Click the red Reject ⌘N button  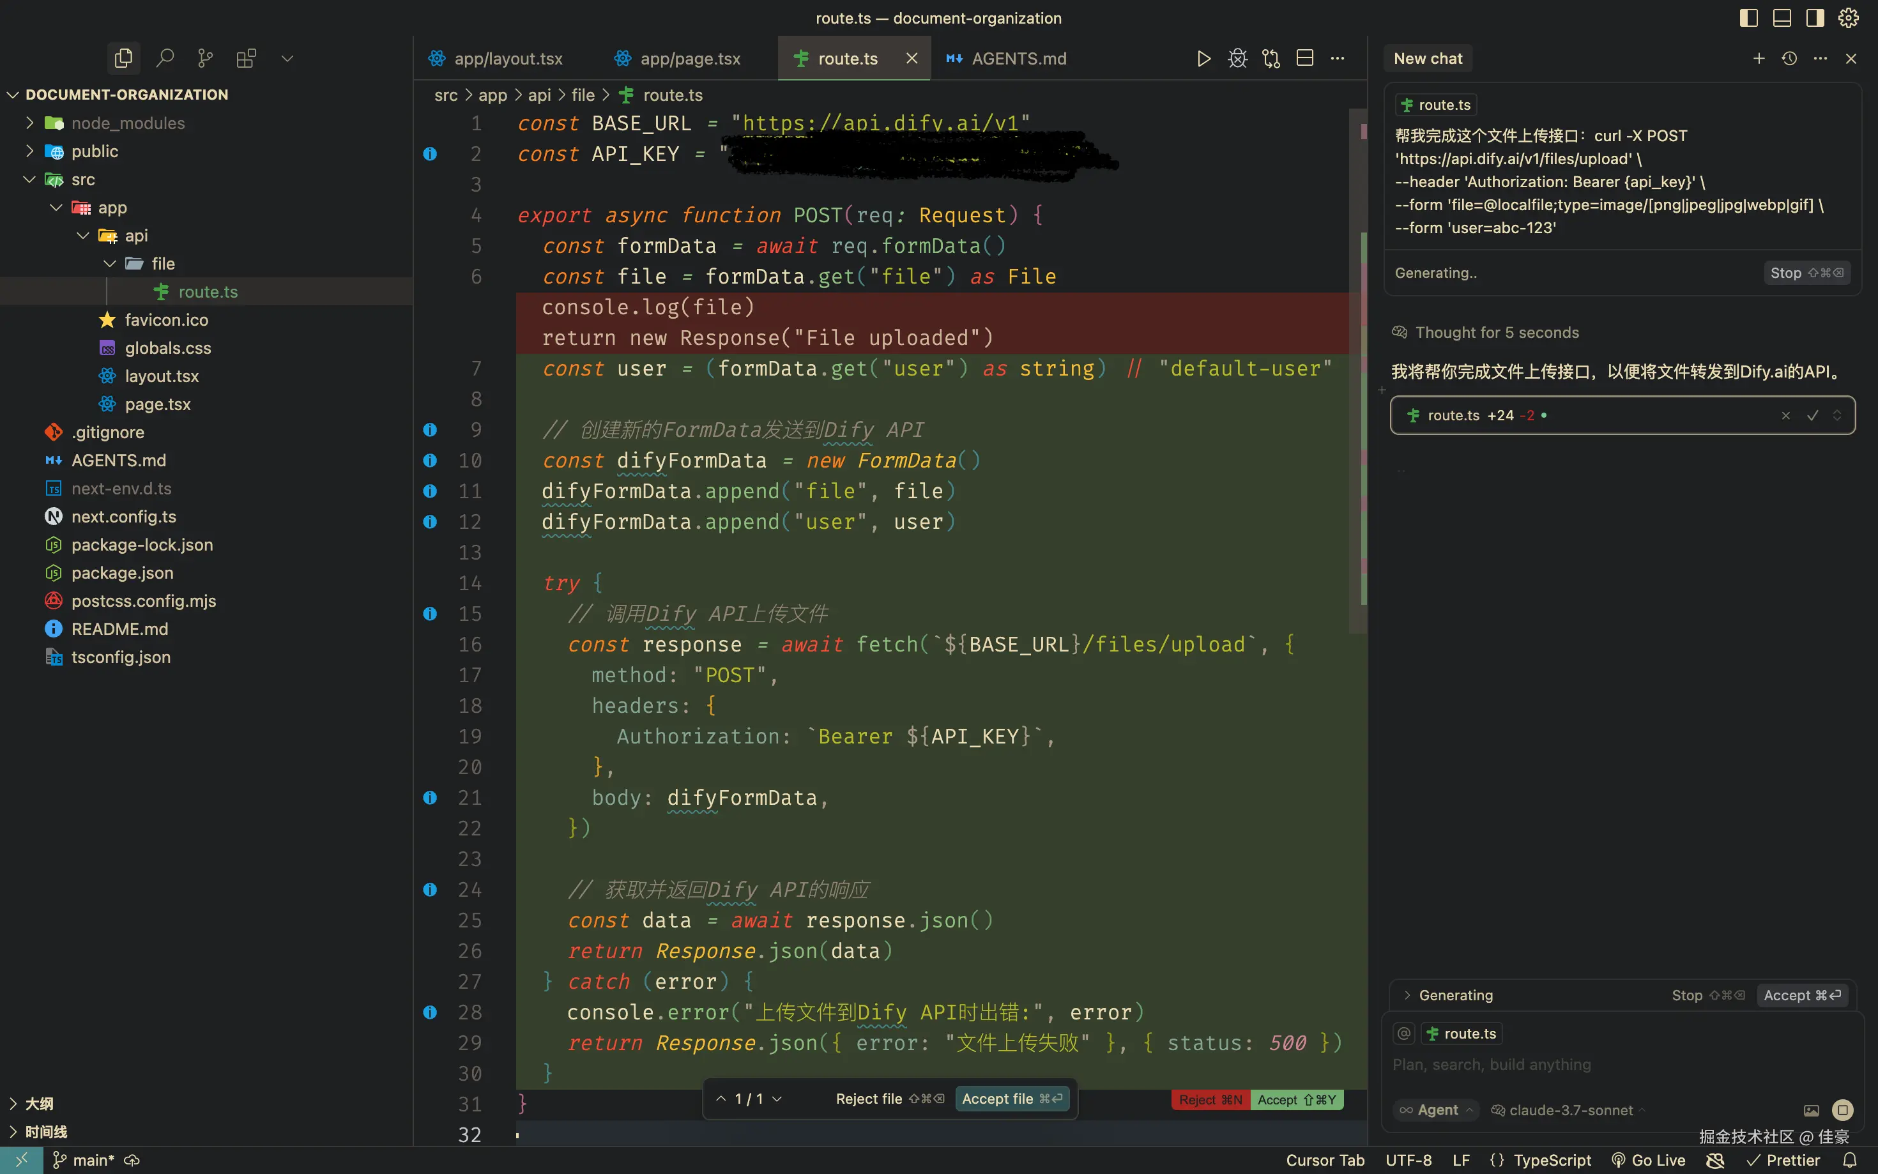[x=1210, y=1099]
